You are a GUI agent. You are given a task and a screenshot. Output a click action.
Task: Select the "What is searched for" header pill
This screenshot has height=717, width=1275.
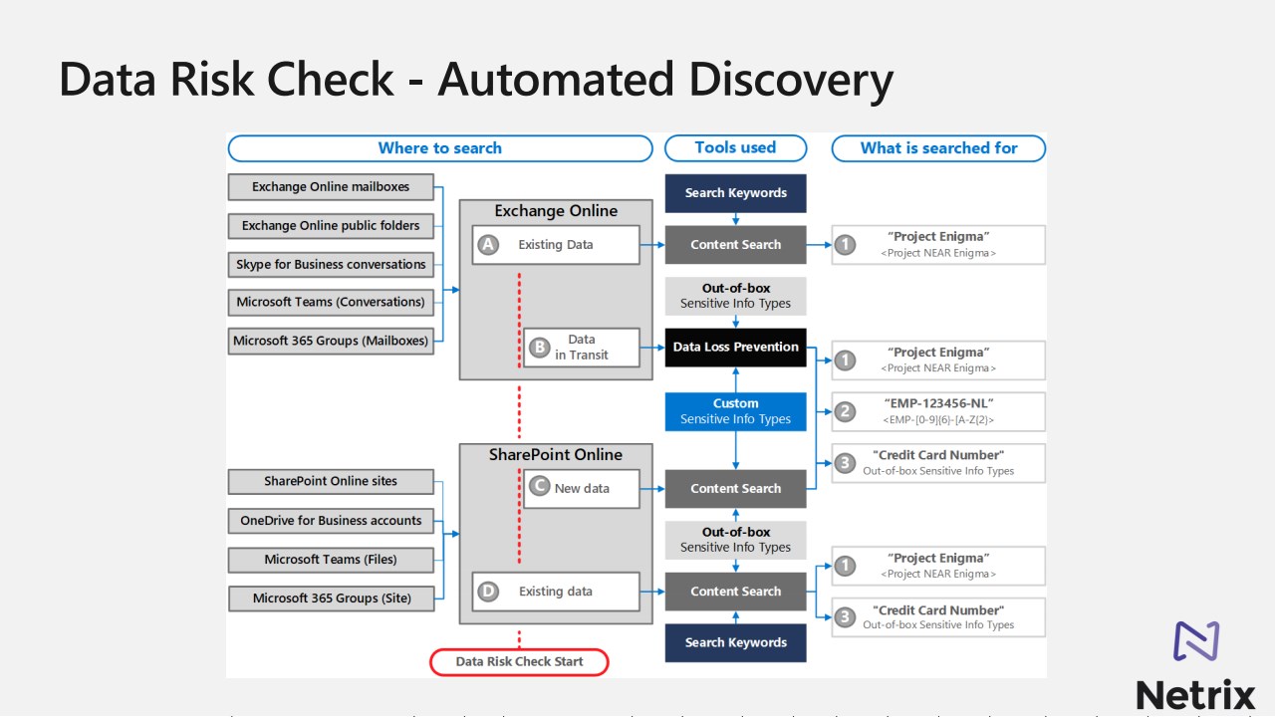point(939,148)
